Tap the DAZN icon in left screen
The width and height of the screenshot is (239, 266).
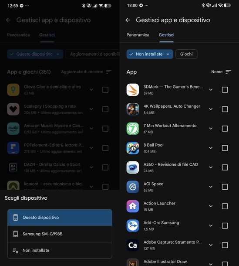[13, 167]
